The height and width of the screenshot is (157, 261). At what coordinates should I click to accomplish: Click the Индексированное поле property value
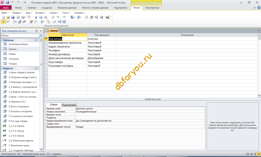[x=140, y=121]
